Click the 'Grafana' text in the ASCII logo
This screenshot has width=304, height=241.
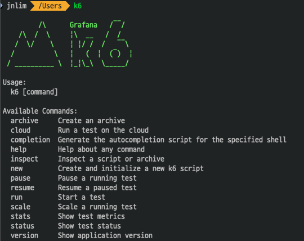(x=83, y=25)
